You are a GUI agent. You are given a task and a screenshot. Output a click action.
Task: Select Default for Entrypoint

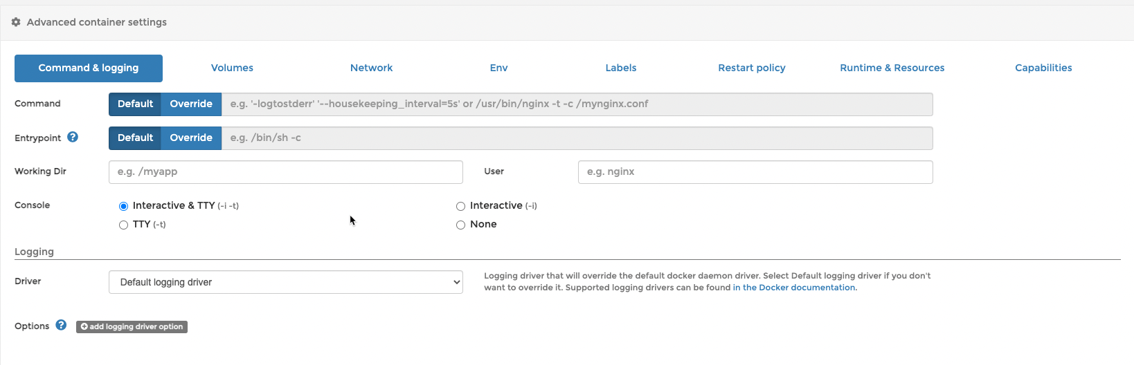pos(135,138)
